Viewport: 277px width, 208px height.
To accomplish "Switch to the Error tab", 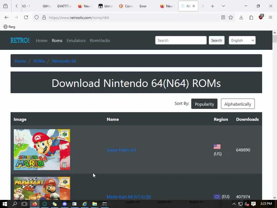I will click(143, 6).
